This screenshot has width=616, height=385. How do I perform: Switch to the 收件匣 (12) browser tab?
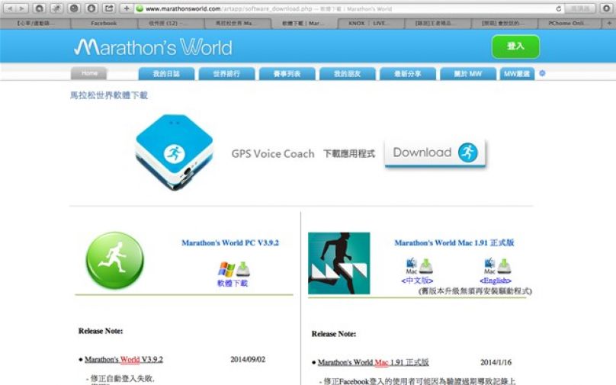[171, 24]
